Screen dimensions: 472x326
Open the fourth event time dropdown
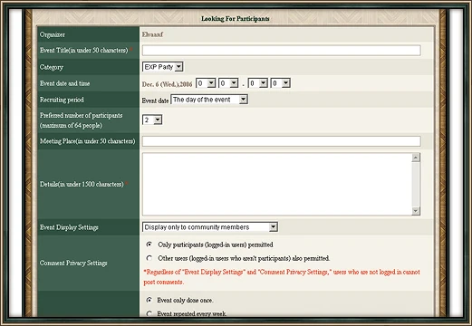click(x=281, y=83)
